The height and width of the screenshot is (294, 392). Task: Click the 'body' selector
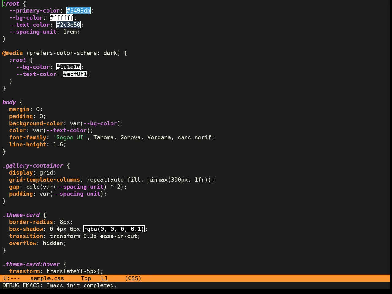pos(9,102)
